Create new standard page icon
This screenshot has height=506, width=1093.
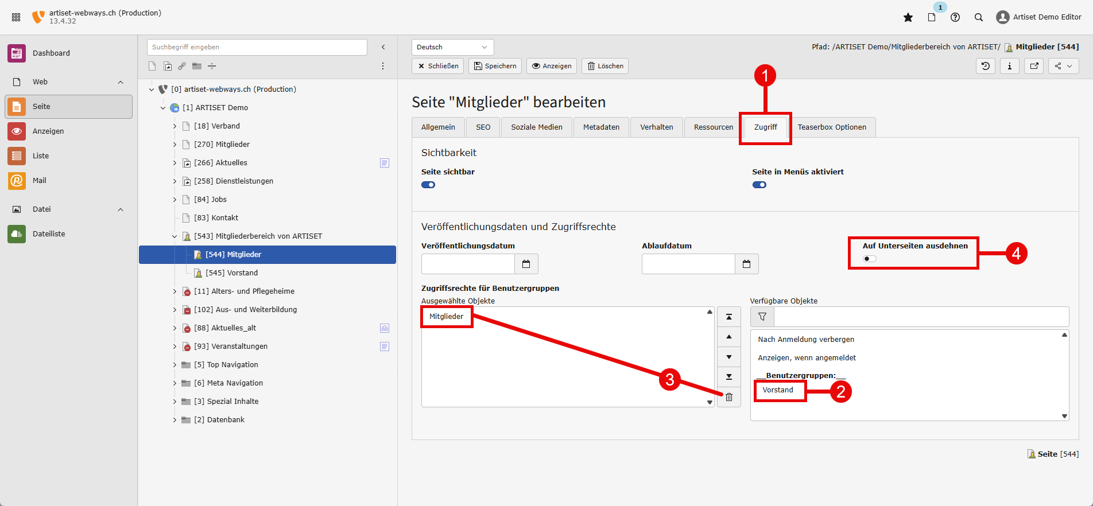152,66
